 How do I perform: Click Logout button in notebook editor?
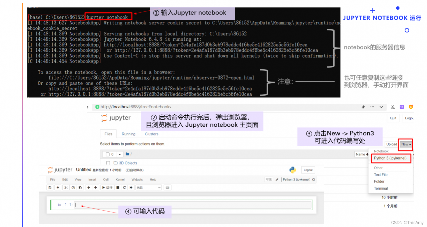[x=308, y=170]
